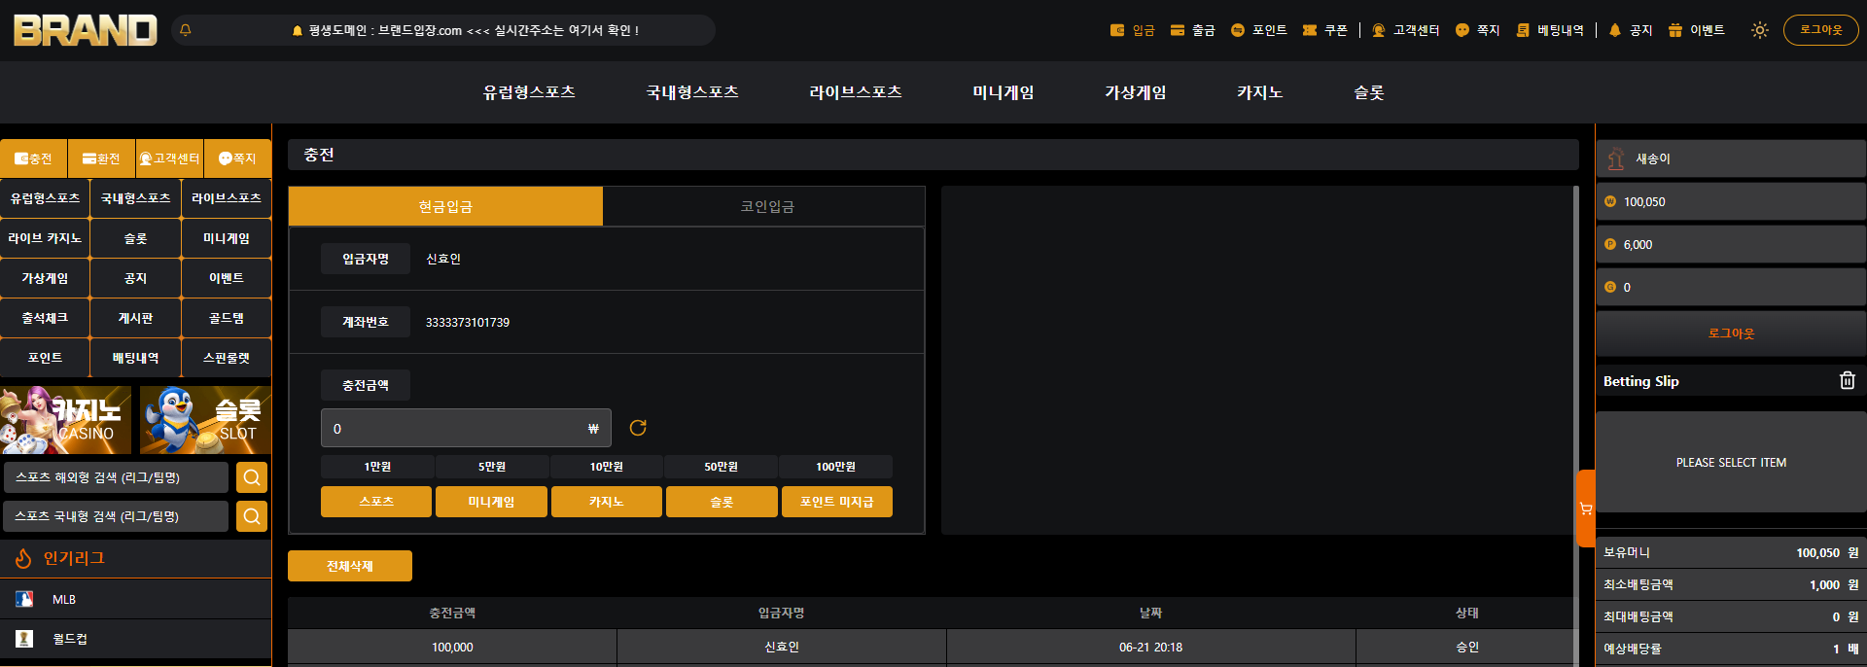
Task: Click the 전체삭제 button
Action: [x=350, y=566]
